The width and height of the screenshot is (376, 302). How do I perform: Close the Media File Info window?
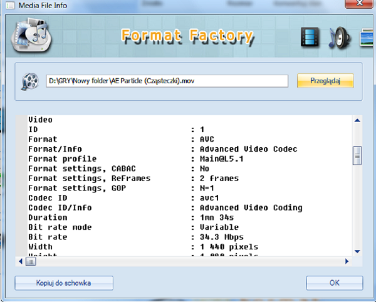pos(360,3)
